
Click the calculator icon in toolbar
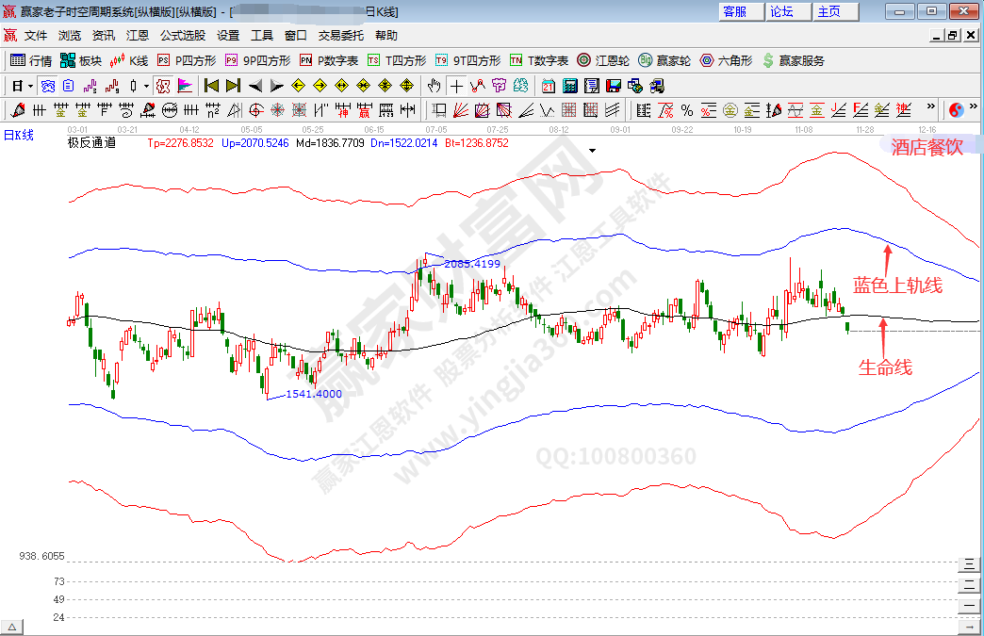[x=569, y=86]
